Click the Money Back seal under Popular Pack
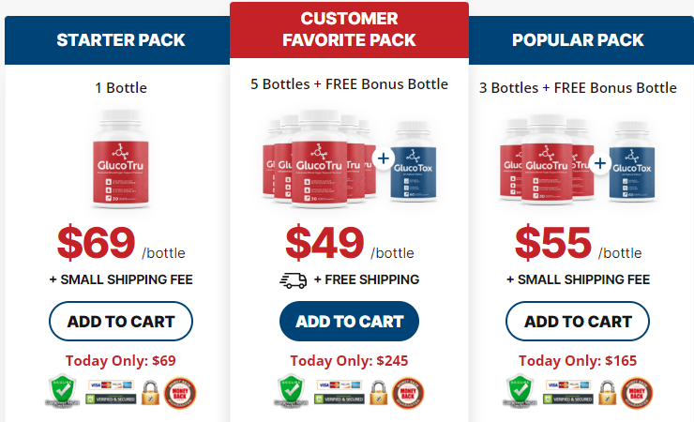This screenshot has height=422, width=694. pyautogui.click(x=638, y=392)
